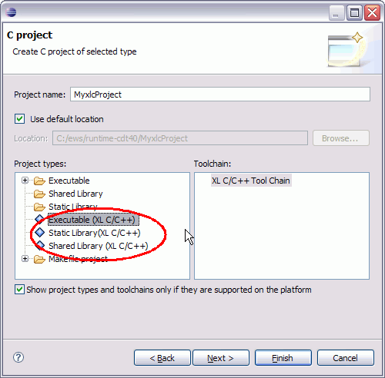Select XL C/C++ Tool Chain entry
The image size is (385, 378).
tap(251, 181)
